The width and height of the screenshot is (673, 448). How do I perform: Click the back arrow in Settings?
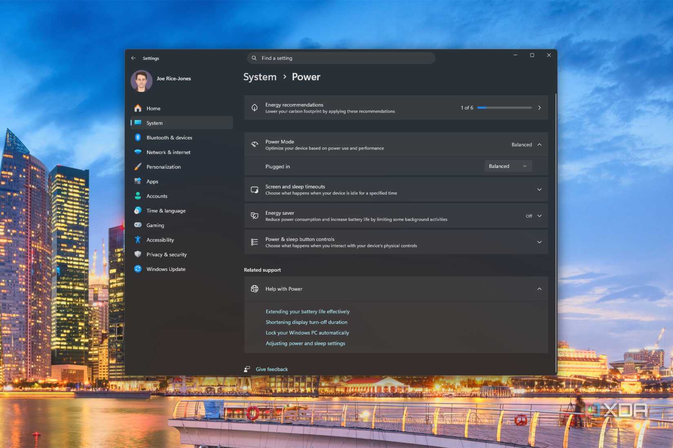pos(133,58)
